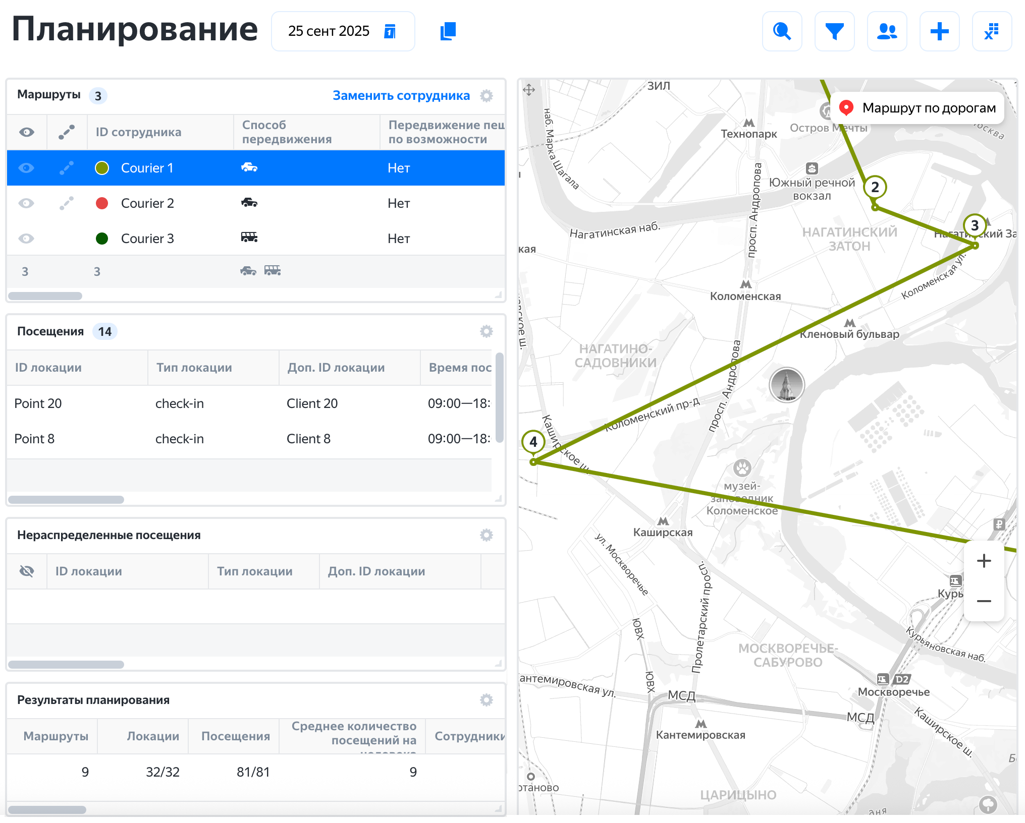The width and height of the screenshot is (1025, 823).
Task: Click the employees people icon
Action: 887,31
